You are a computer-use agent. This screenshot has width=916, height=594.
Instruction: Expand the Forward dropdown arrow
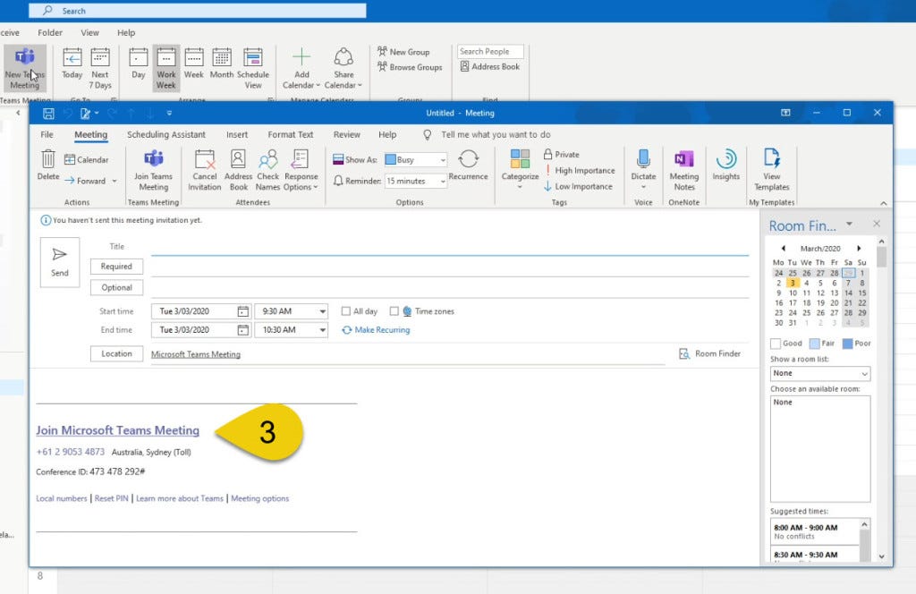point(114,181)
